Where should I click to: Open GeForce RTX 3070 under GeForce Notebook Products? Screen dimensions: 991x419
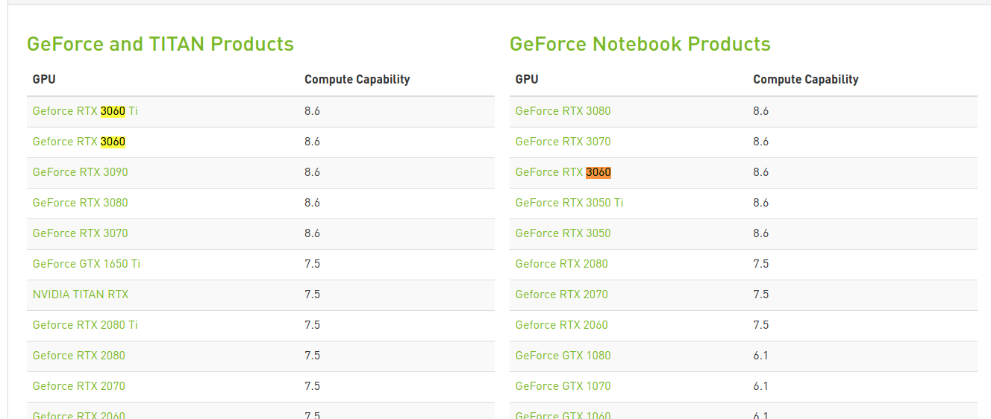click(563, 142)
